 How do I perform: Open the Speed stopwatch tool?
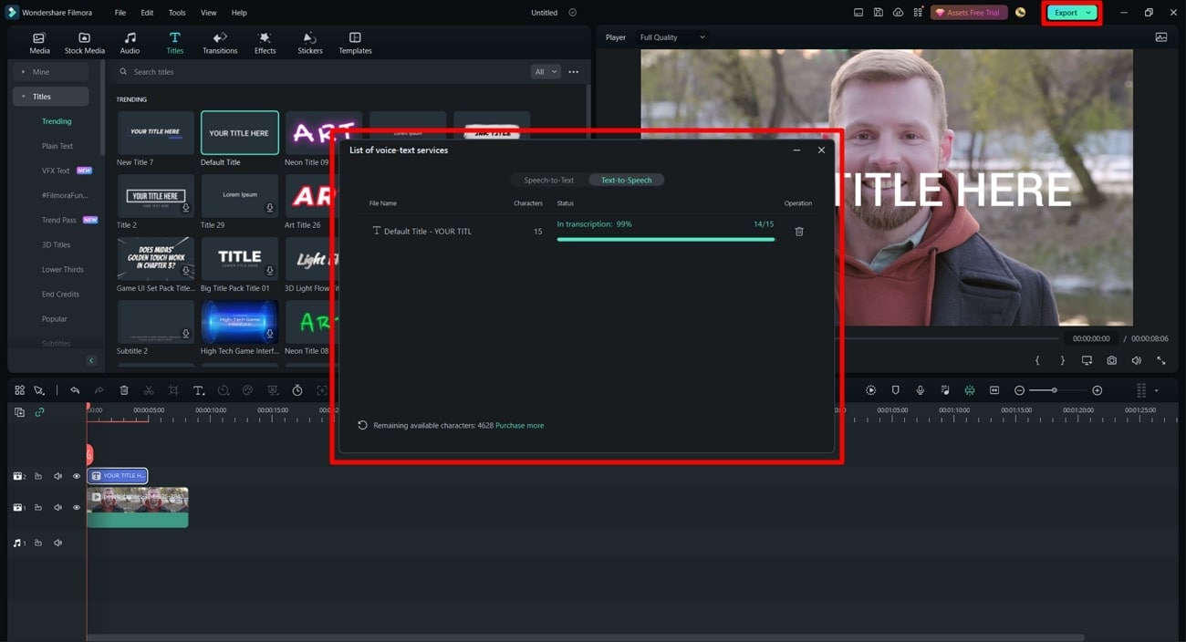(297, 390)
